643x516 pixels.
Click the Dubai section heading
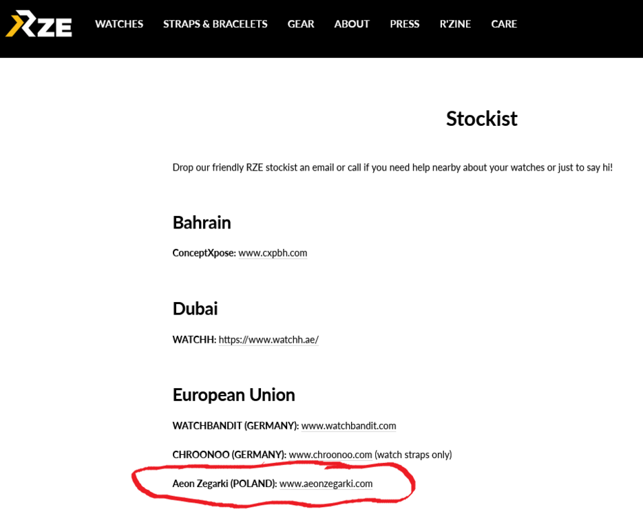click(195, 308)
